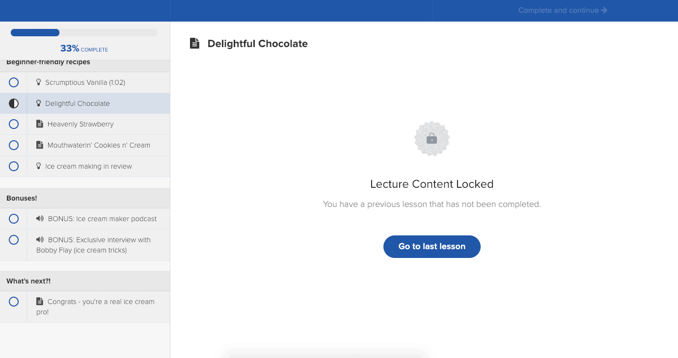Toggle half-filled circle for Delightful Chocolate
This screenshot has width=678, height=358.
[14, 103]
